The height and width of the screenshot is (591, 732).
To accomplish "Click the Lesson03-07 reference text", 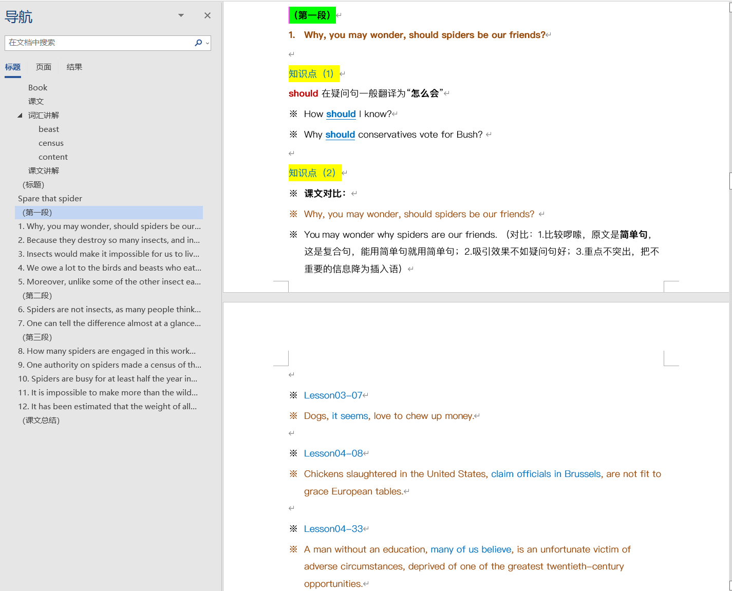I will click(333, 395).
